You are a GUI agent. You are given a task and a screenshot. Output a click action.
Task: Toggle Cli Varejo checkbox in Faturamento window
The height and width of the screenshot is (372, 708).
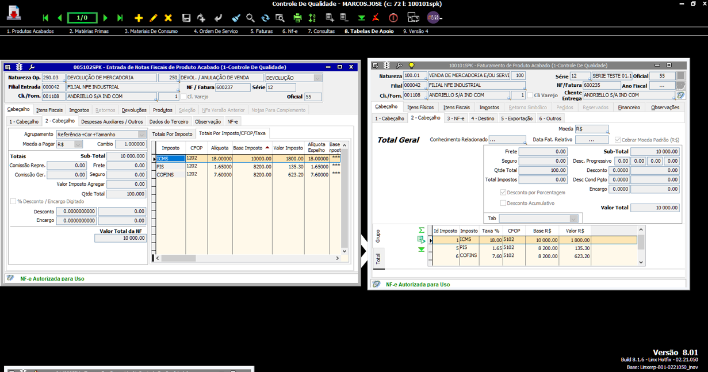(530, 95)
